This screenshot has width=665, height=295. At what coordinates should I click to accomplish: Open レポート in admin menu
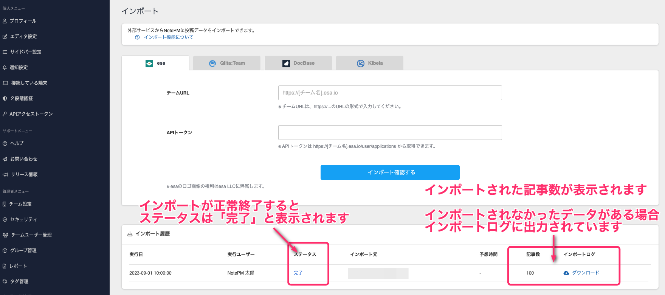pos(18,266)
